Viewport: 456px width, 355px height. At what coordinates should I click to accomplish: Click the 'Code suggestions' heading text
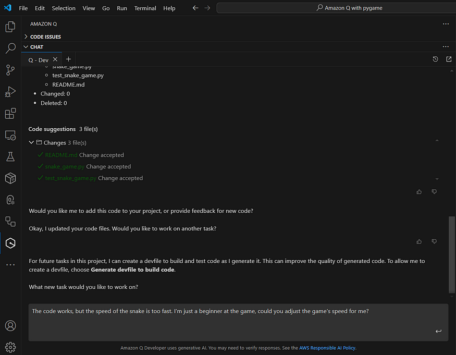[52, 129]
